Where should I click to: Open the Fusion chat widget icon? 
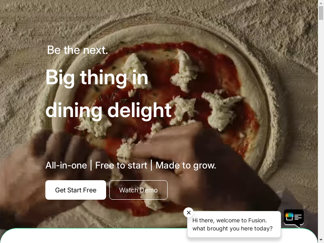point(294,218)
